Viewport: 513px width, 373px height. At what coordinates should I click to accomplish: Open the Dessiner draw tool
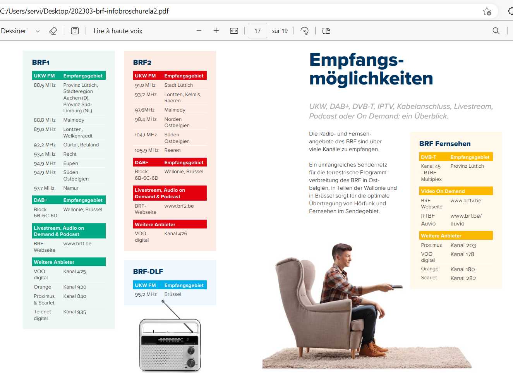[14, 31]
